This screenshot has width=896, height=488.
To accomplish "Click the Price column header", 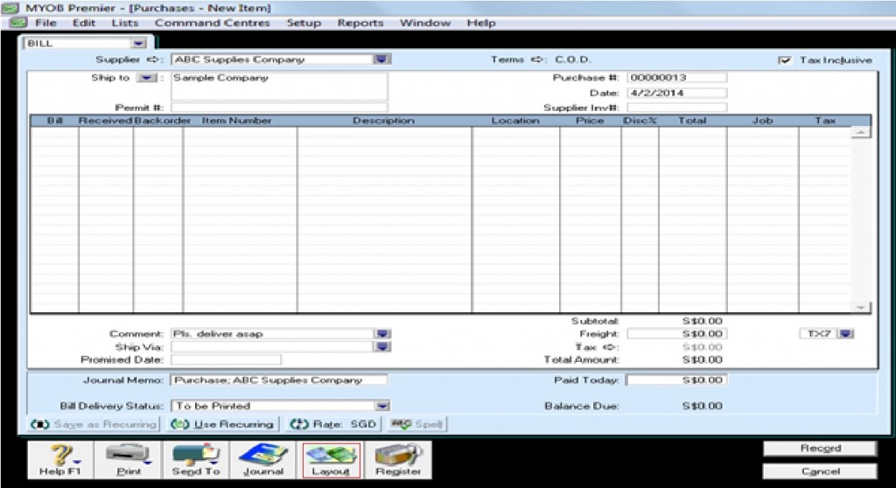I will coord(591,121).
